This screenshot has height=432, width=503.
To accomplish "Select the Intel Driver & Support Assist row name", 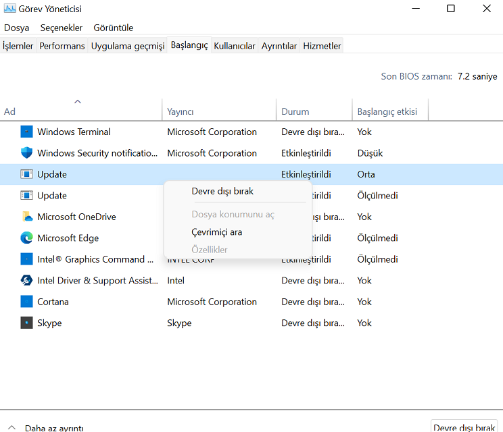I will point(97,281).
